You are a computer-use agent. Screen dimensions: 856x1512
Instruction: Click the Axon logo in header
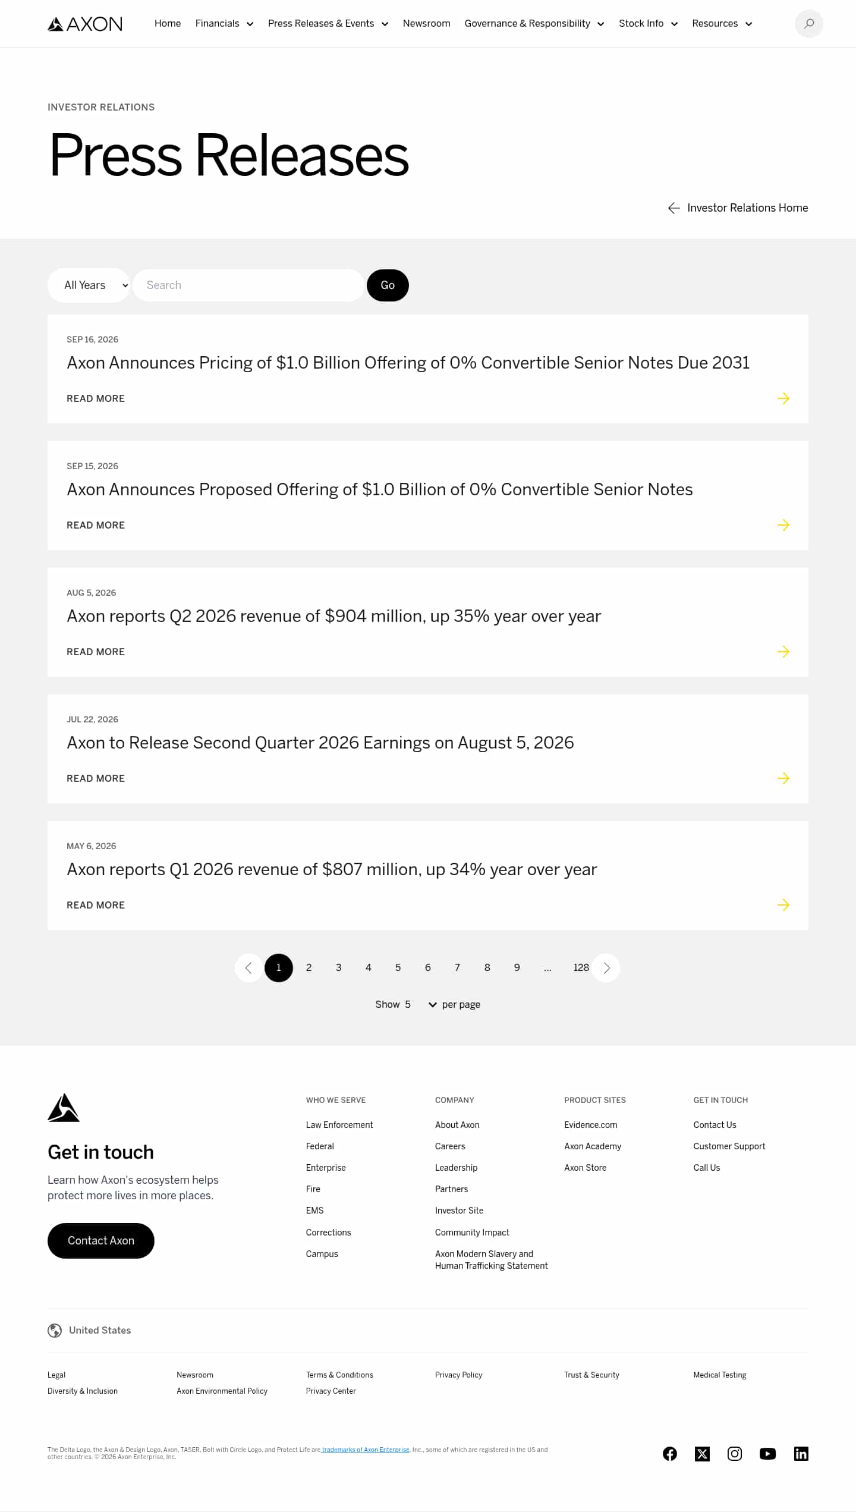[85, 24]
